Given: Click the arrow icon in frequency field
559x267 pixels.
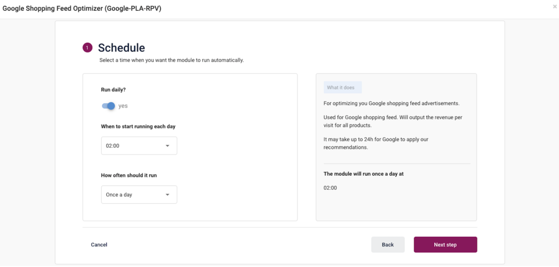Looking at the screenshot, I should [x=168, y=195].
